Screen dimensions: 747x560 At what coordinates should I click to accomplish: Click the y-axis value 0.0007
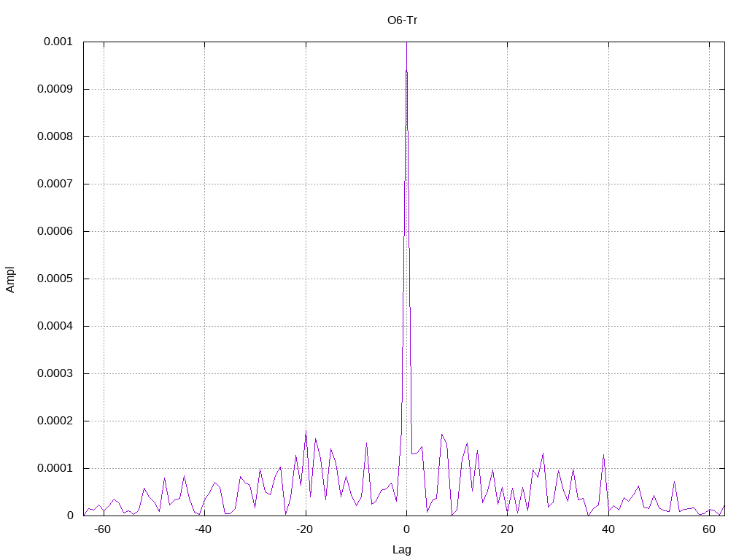click(55, 184)
